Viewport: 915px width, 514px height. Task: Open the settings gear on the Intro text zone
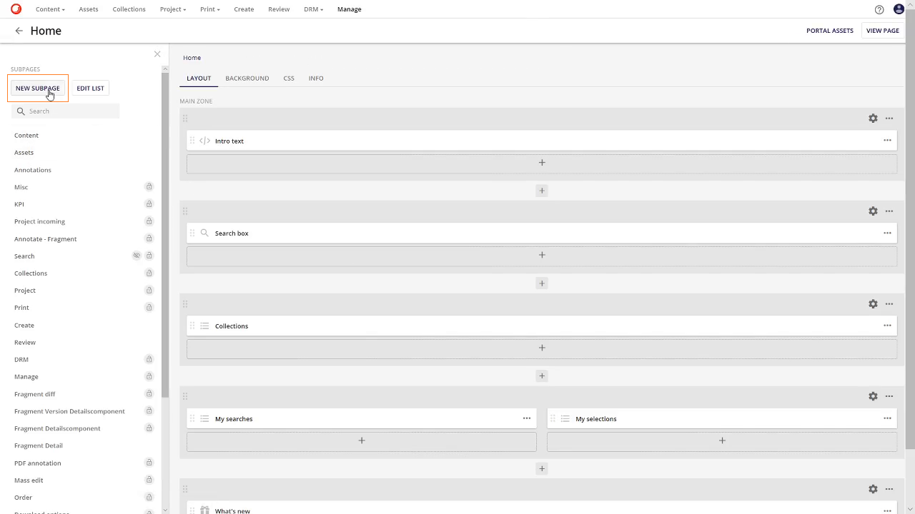click(x=873, y=118)
